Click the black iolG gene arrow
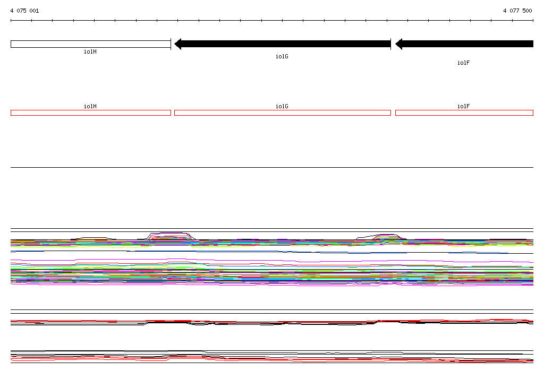The image size is (544, 379). (x=283, y=44)
